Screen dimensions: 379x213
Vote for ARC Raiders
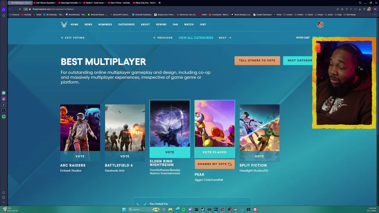(80, 156)
